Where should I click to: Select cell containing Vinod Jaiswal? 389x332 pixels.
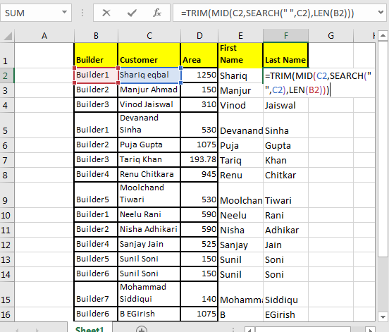[x=149, y=105]
